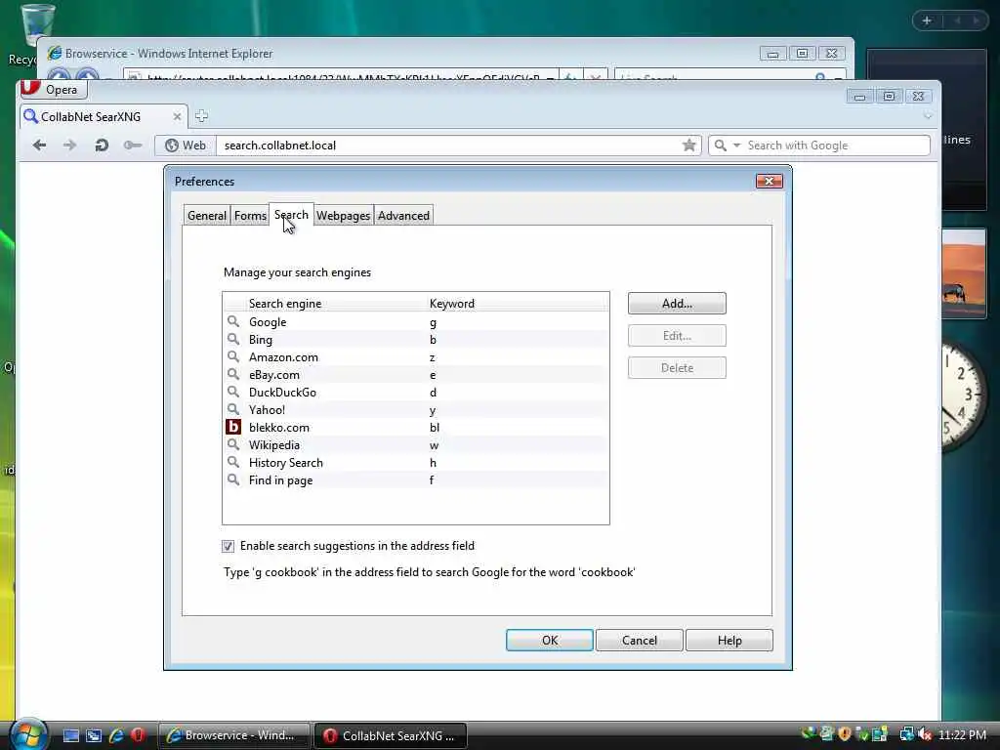Click the magnifier icon beside Wikipedia
Viewport: 1000px width, 750px height.
pos(233,444)
